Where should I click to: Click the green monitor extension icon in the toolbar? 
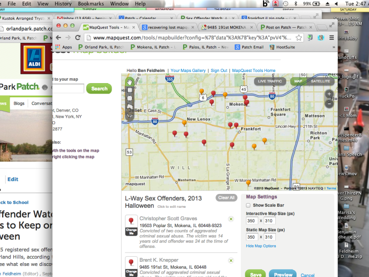click(x=310, y=38)
